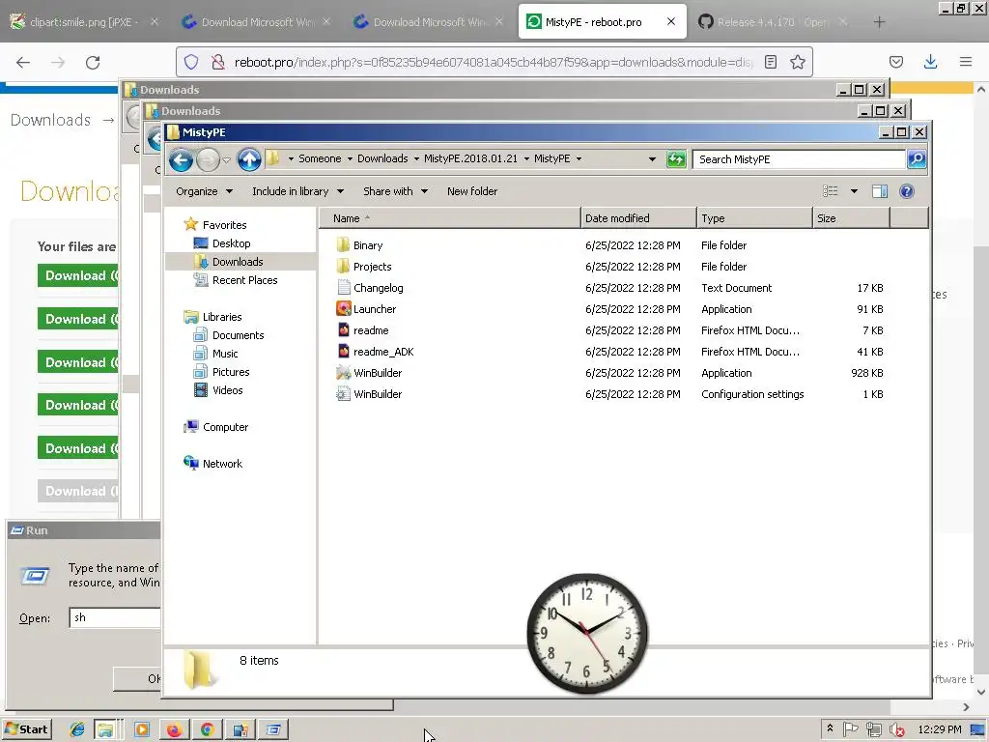Select the Launcher application icon
Image resolution: width=989 pixels, height=742 pixels.
pos(343,308)
